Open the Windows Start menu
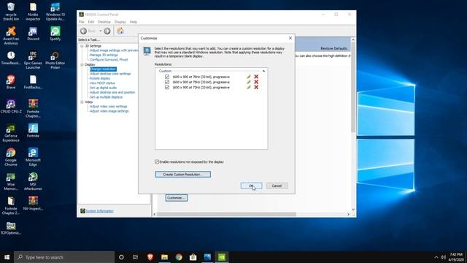Screen dimensions: 467x263 [x=7, y=256]
